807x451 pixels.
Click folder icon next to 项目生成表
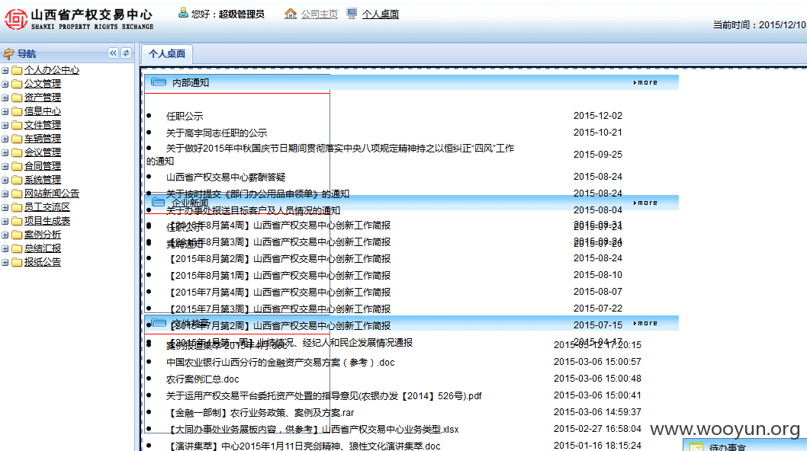[17, 221]
